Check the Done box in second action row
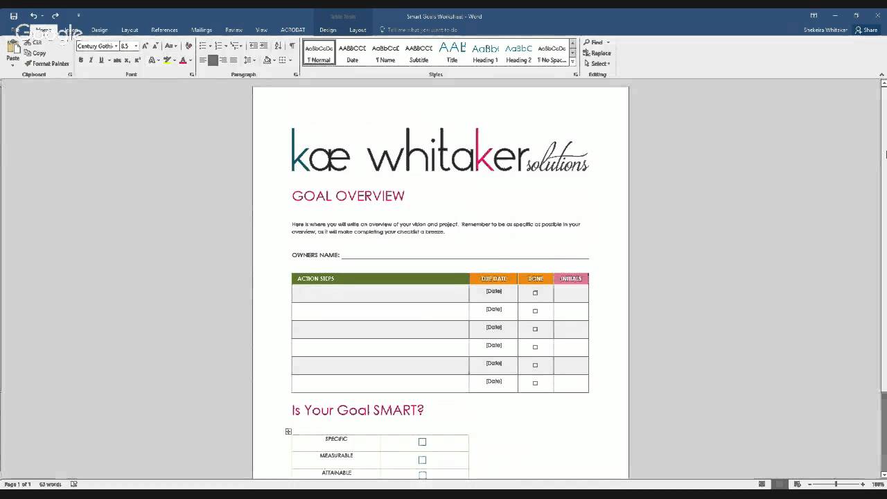887x499 pixels. pyautogui.click(x=535, y=310)
